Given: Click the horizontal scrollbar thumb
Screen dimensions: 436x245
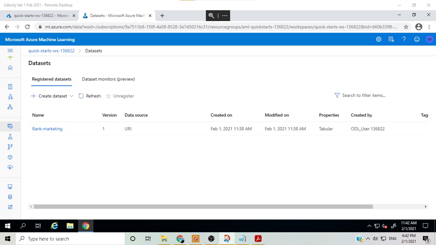Looking at the screenshot, I should (x=203, y=207).
